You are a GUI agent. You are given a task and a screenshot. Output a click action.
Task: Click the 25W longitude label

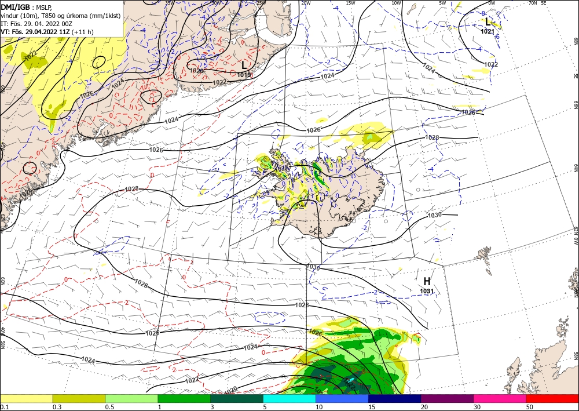point(261,3)
